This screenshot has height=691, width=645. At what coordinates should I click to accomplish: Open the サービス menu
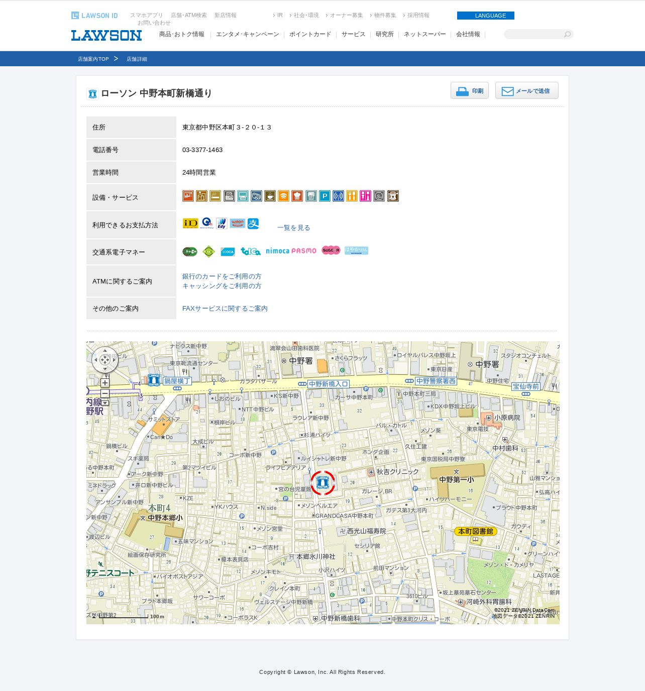354,34
